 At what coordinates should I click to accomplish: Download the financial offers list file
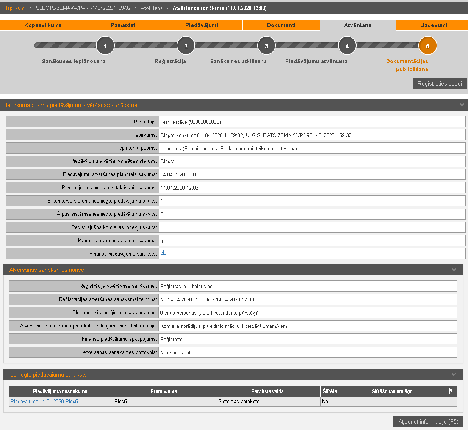click(x=163, y=253)
